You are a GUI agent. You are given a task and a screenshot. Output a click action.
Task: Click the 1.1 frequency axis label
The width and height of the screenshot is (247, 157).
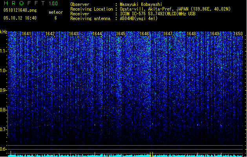click(4, 51)
